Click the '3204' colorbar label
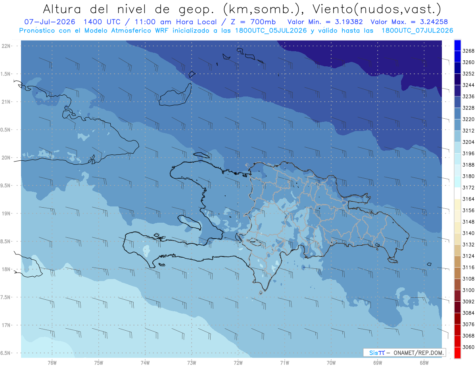The height and width of the screenshot is (368, 476). 468,142
